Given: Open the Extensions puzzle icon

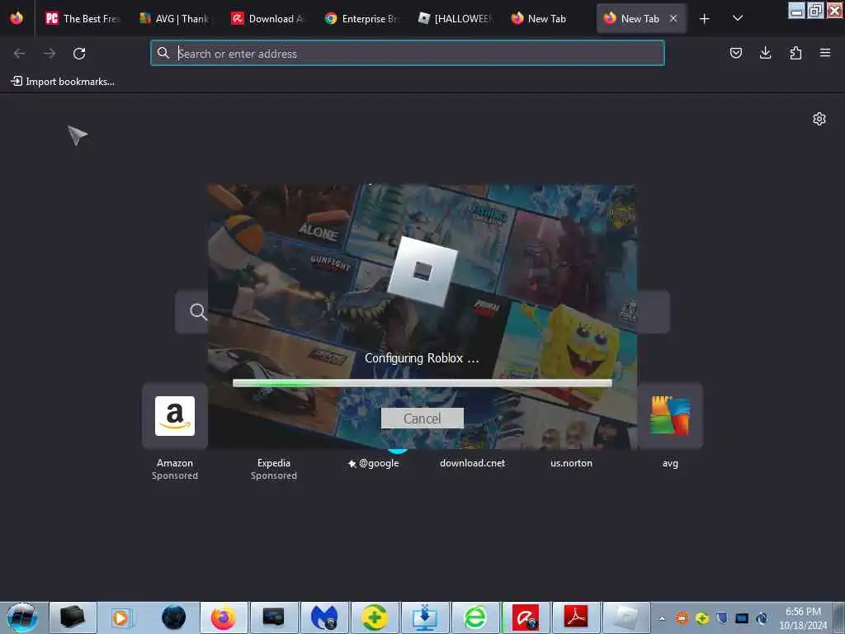Looking at the screenshot, I should point(795,53).
